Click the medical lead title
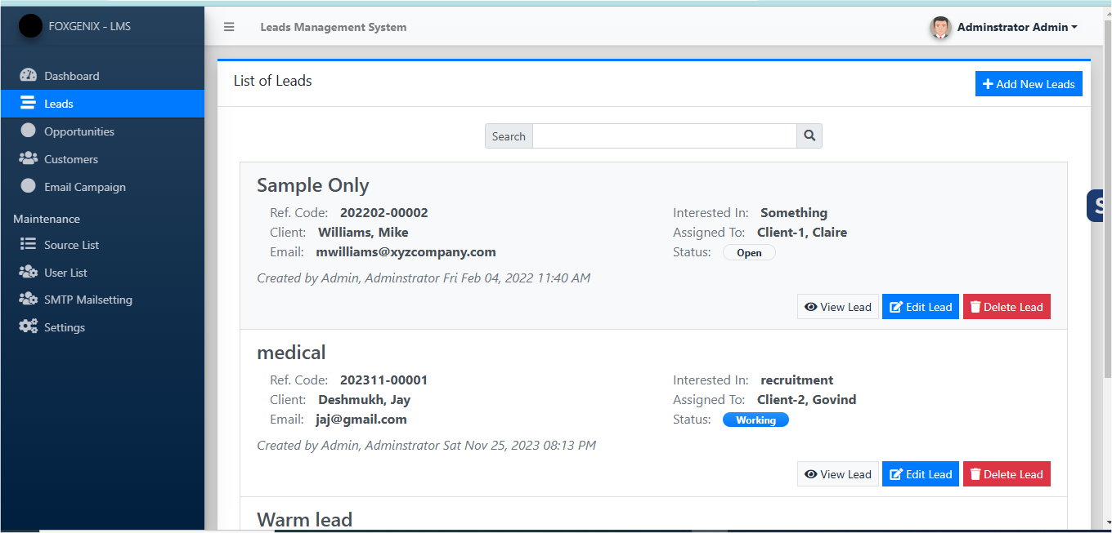The image size is (1112, 533). [x=291, y=353]
